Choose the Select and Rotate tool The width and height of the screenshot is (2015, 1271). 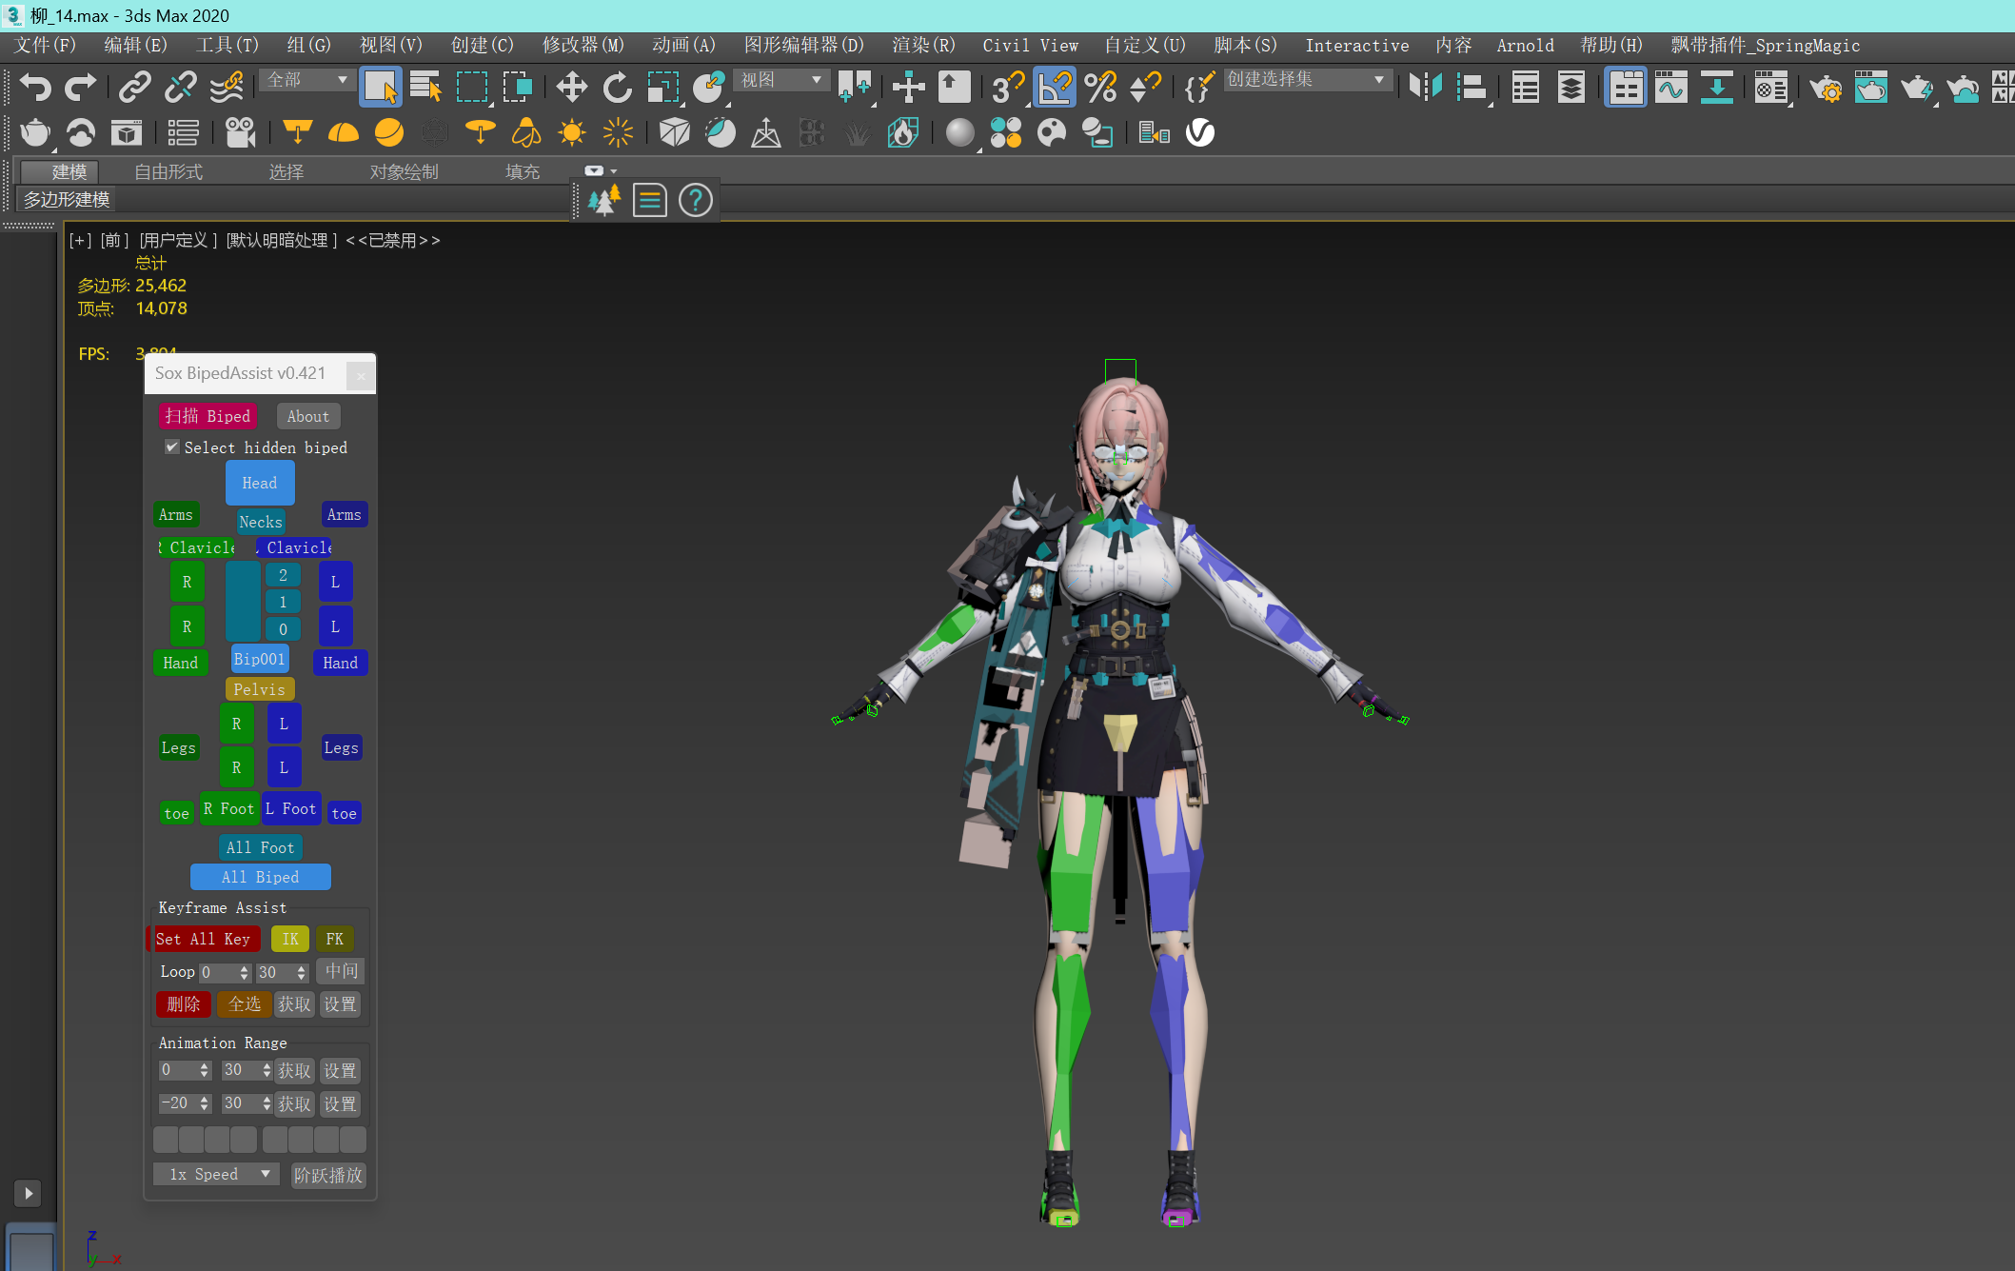(x=617, y=88)
